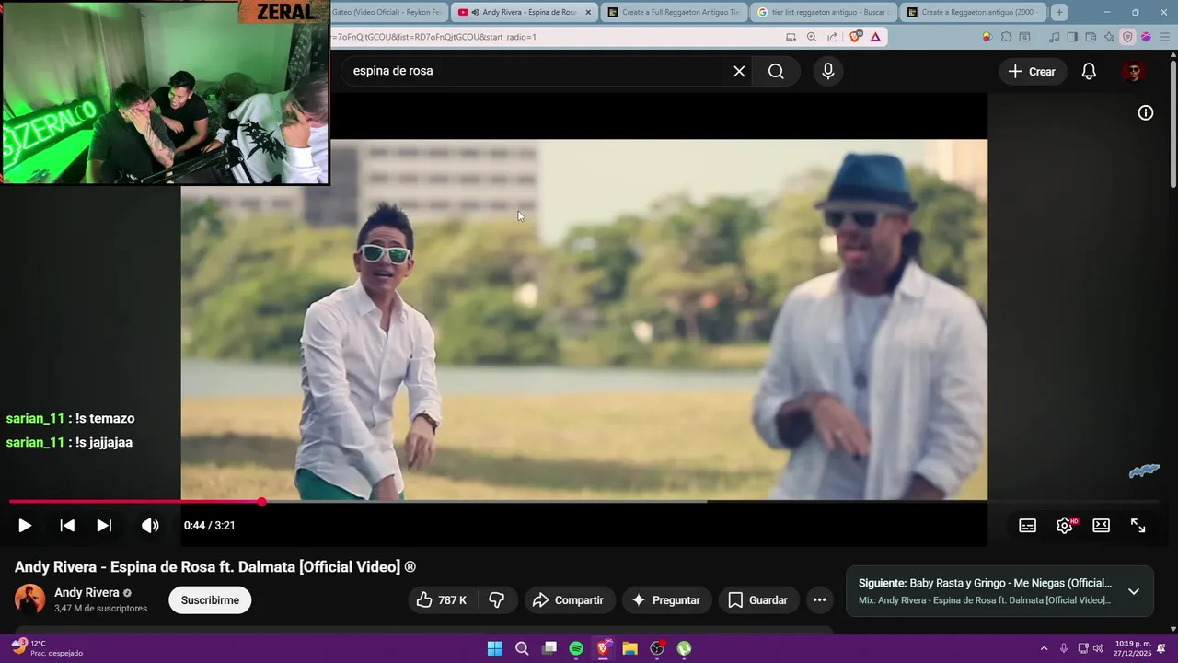The image size is (1178, 663).
Task: Switch to tier list reggaeton antiguo Google tab
Action: click(x=824, y=12)
